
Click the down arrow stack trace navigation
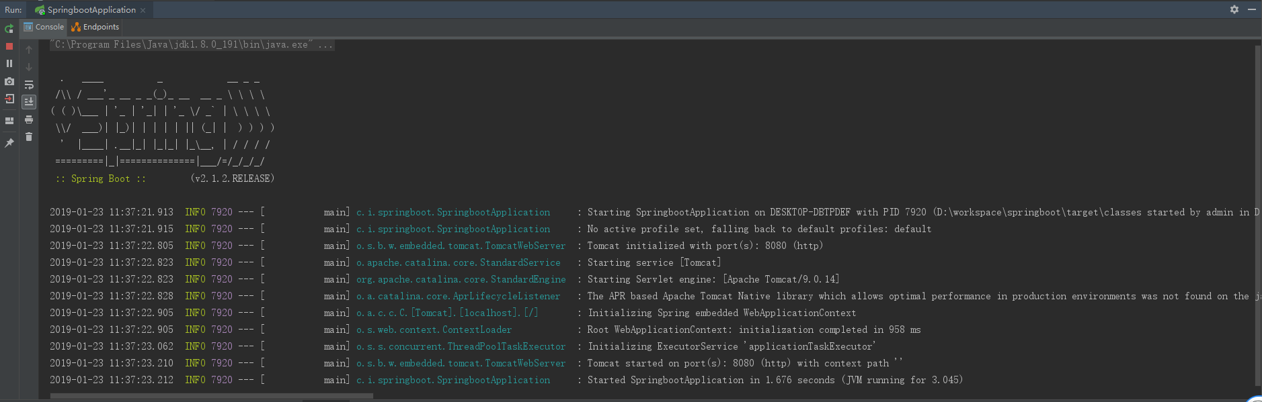[x=29, y=67]
